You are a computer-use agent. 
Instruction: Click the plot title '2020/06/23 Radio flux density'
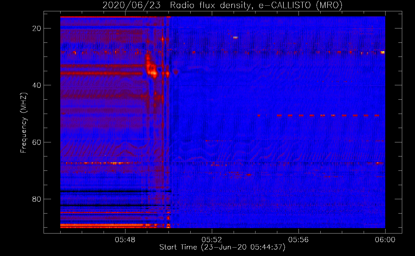pos(177,5)
